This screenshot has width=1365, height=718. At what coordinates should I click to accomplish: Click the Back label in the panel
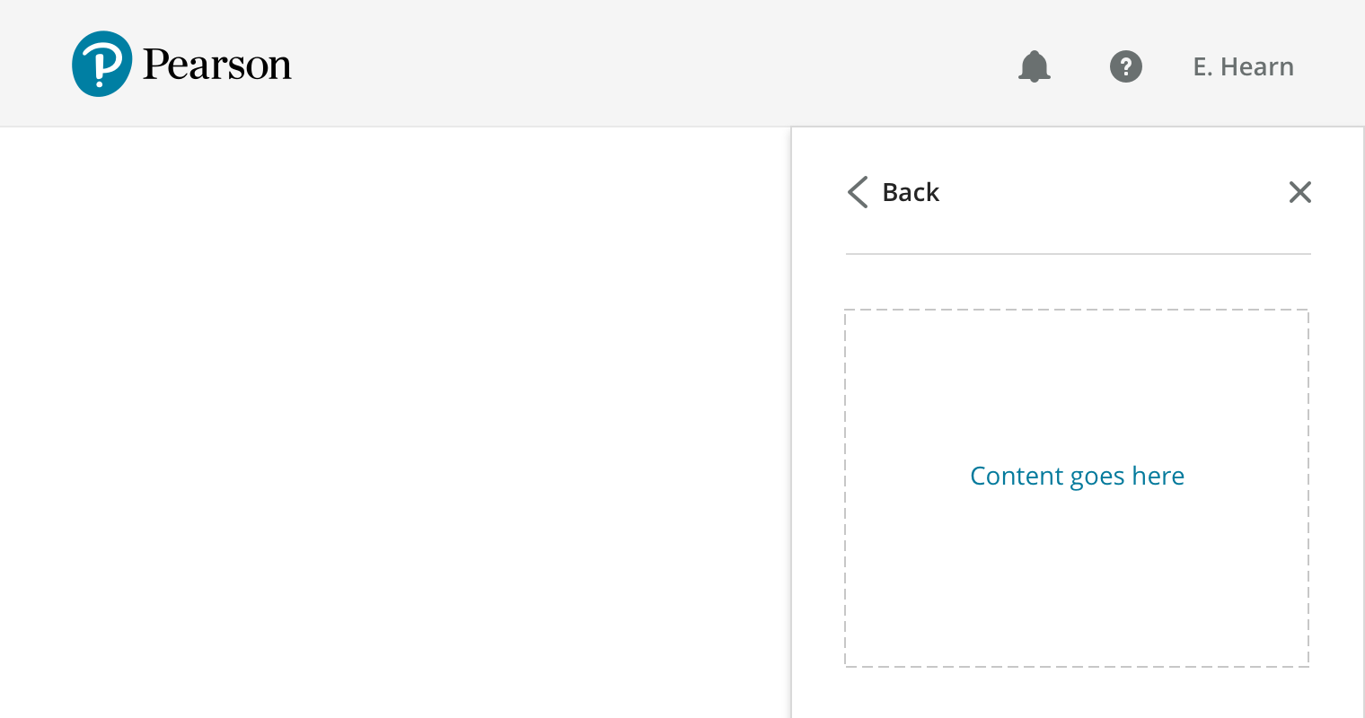[x=911, y=192]
